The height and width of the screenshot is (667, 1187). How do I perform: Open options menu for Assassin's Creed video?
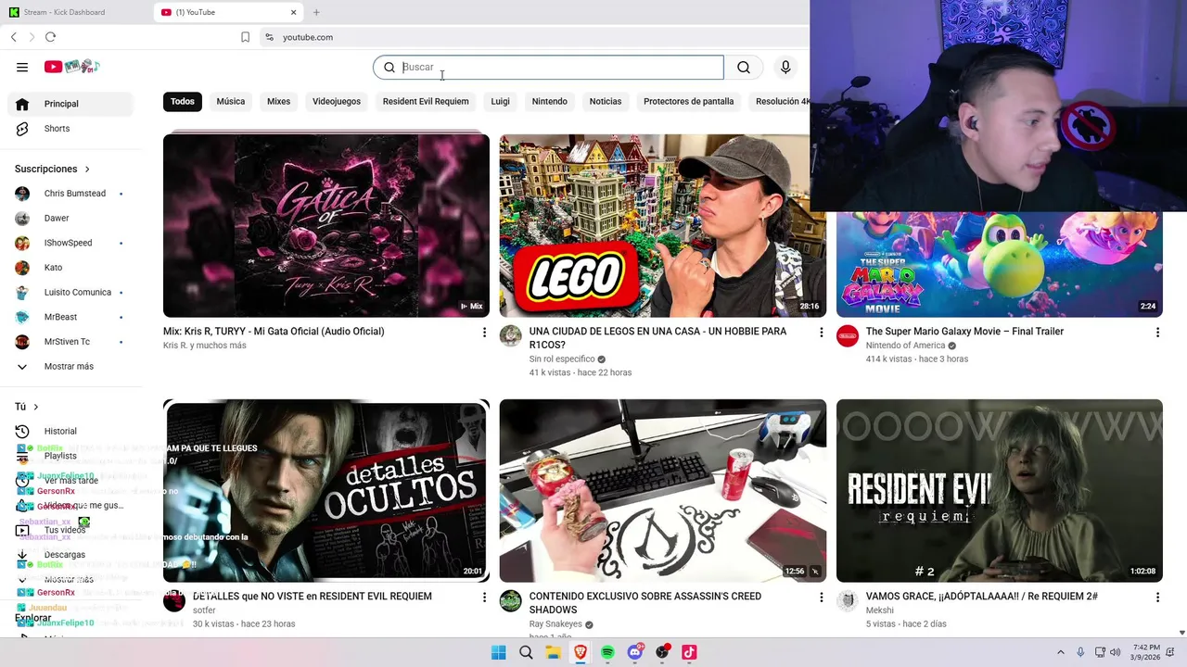click(x=821, y=598)
